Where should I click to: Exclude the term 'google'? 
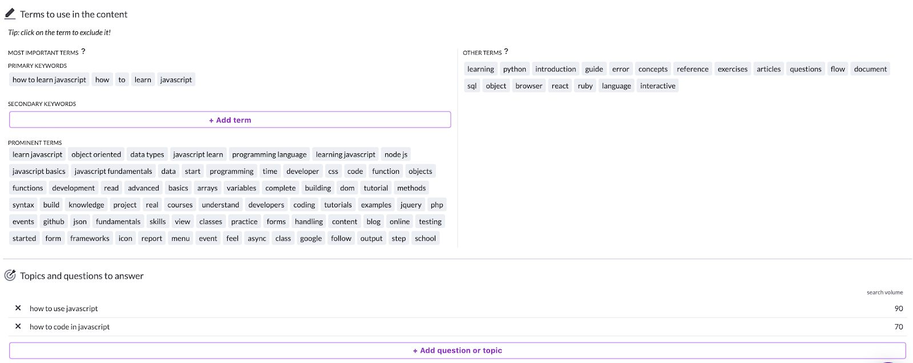point(311,238)
